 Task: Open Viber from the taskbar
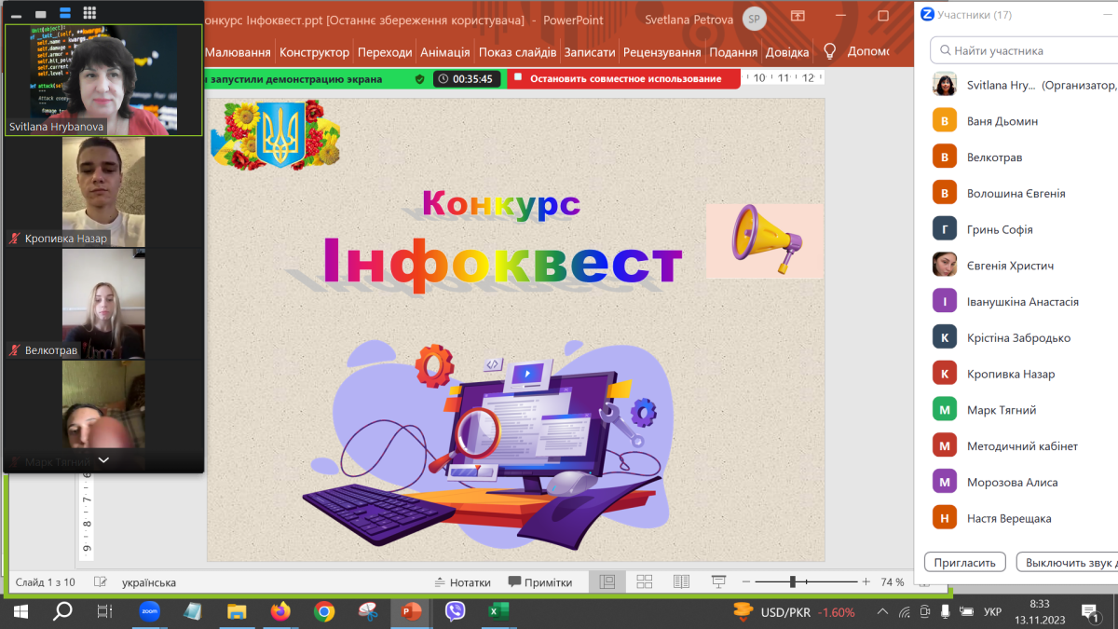(455, 611)
